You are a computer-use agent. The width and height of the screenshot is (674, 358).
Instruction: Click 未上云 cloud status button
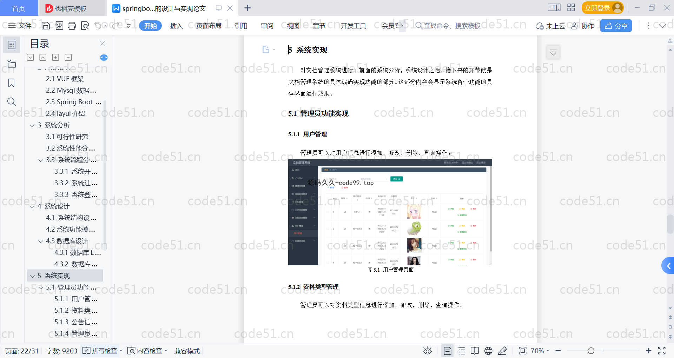coord(550,26)
